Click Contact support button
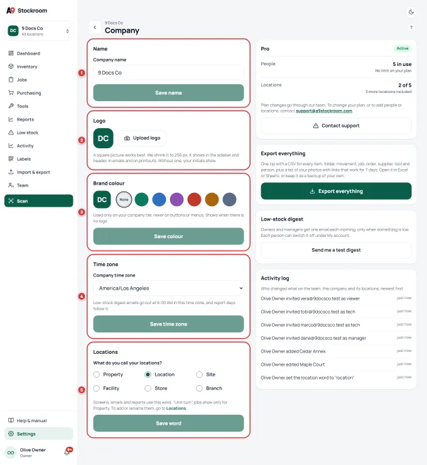The image size is (427, 465). [x=336, y=126]
